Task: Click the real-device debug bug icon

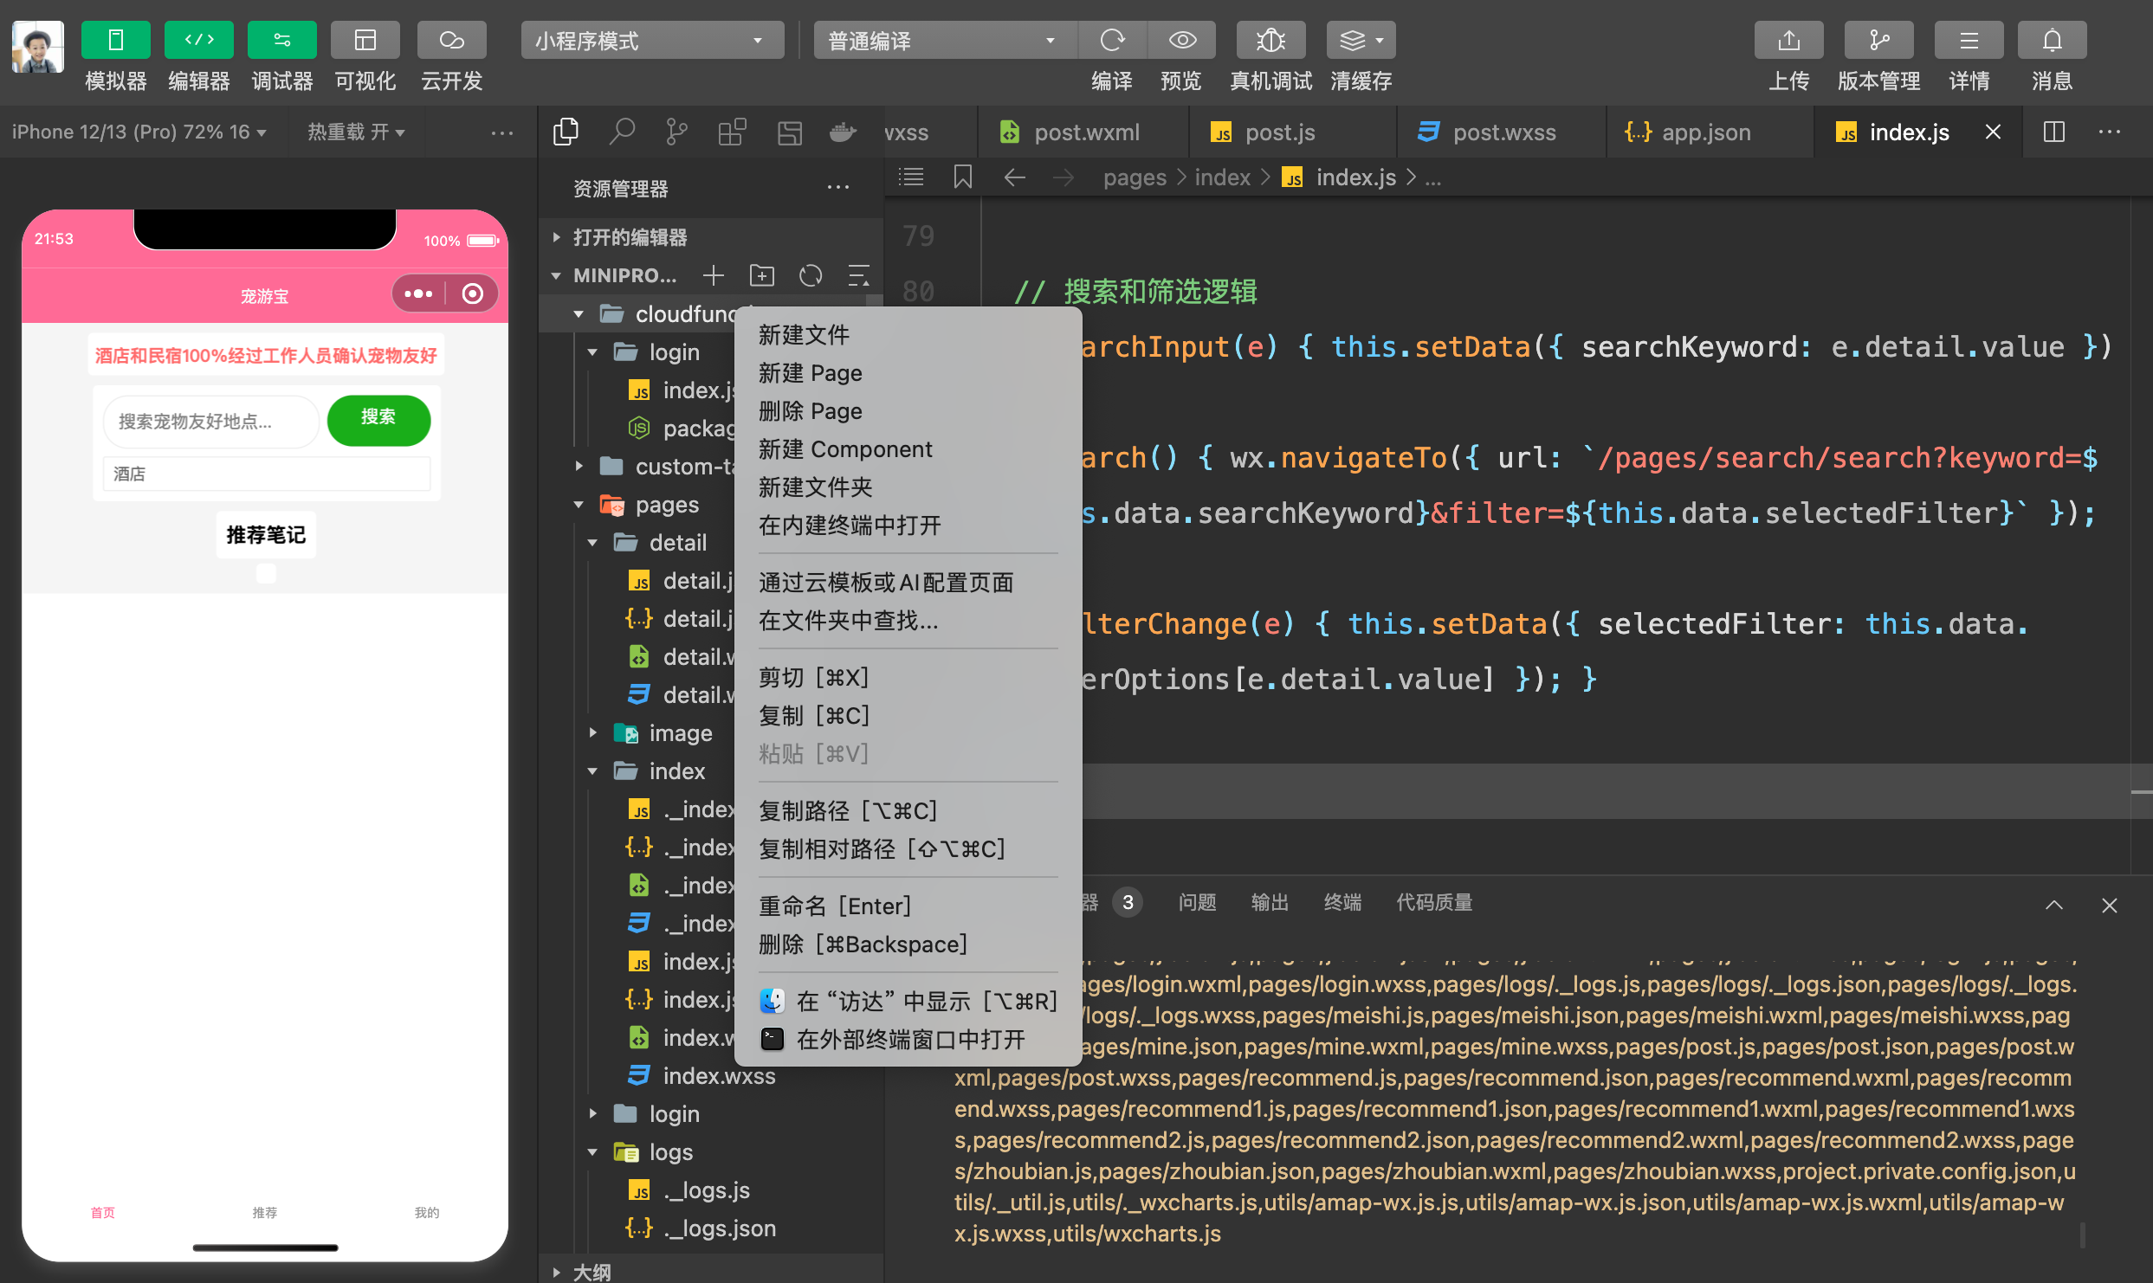Action: [1270, 40]
